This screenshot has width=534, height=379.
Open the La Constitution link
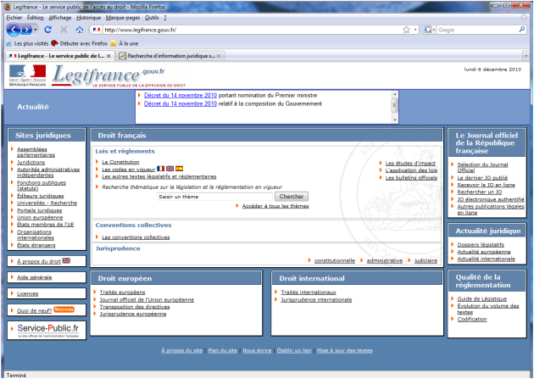(x=120, y=162)
